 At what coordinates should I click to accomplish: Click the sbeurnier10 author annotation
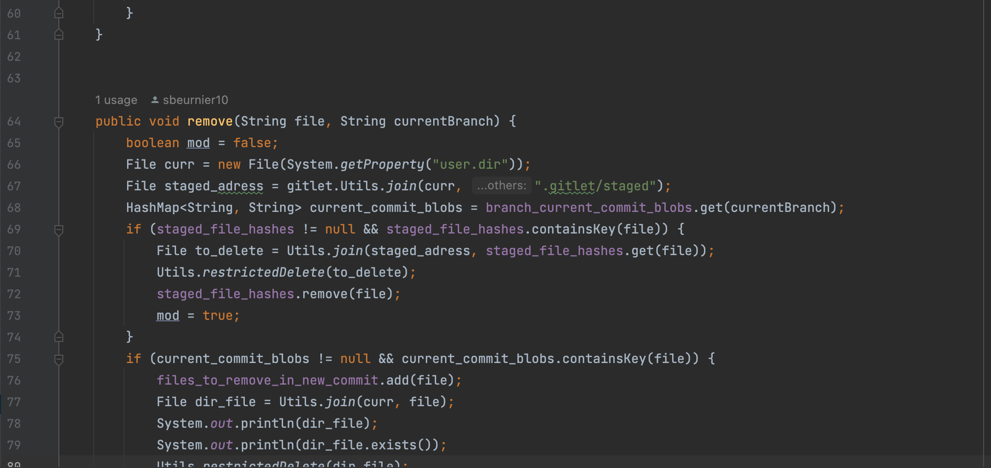[x=195, y=100]
